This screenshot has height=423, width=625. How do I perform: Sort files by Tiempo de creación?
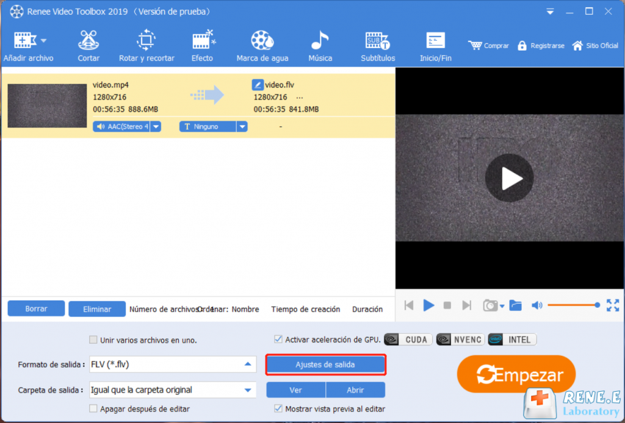click(305, 309)
